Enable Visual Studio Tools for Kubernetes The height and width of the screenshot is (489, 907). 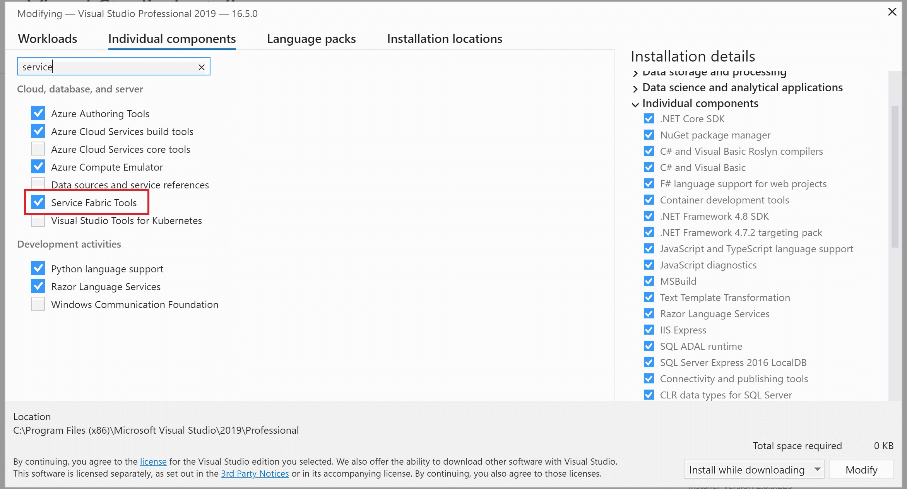[38, 221]
